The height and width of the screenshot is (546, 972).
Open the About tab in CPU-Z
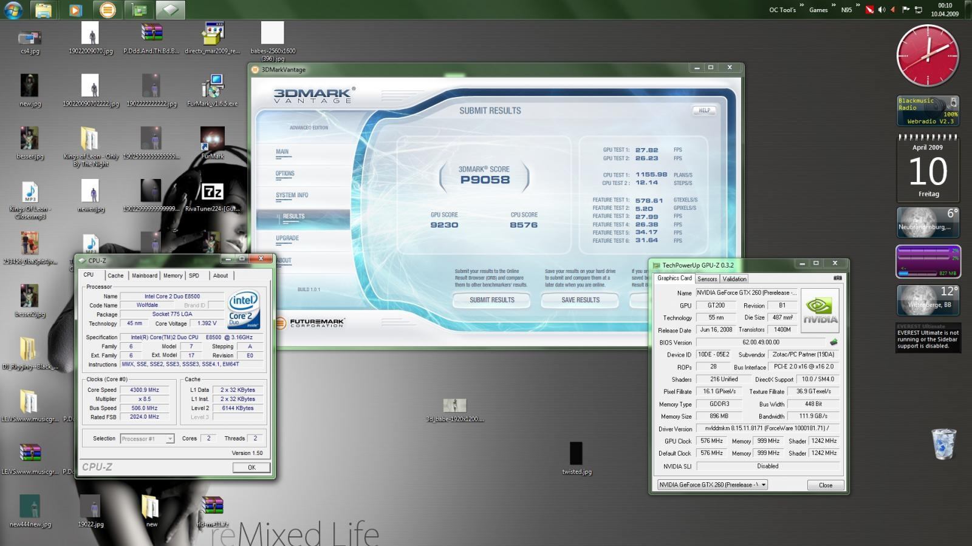221,275
